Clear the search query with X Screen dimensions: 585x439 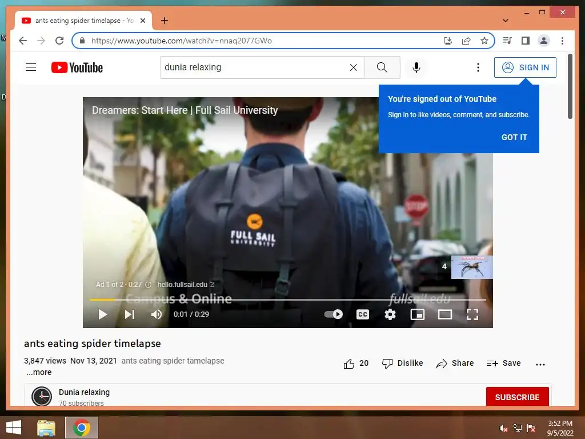coord(353,67)
